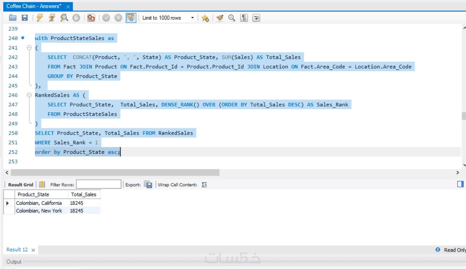Click the Read Only info icon
466x269 pixels.
tap(438, 250)
